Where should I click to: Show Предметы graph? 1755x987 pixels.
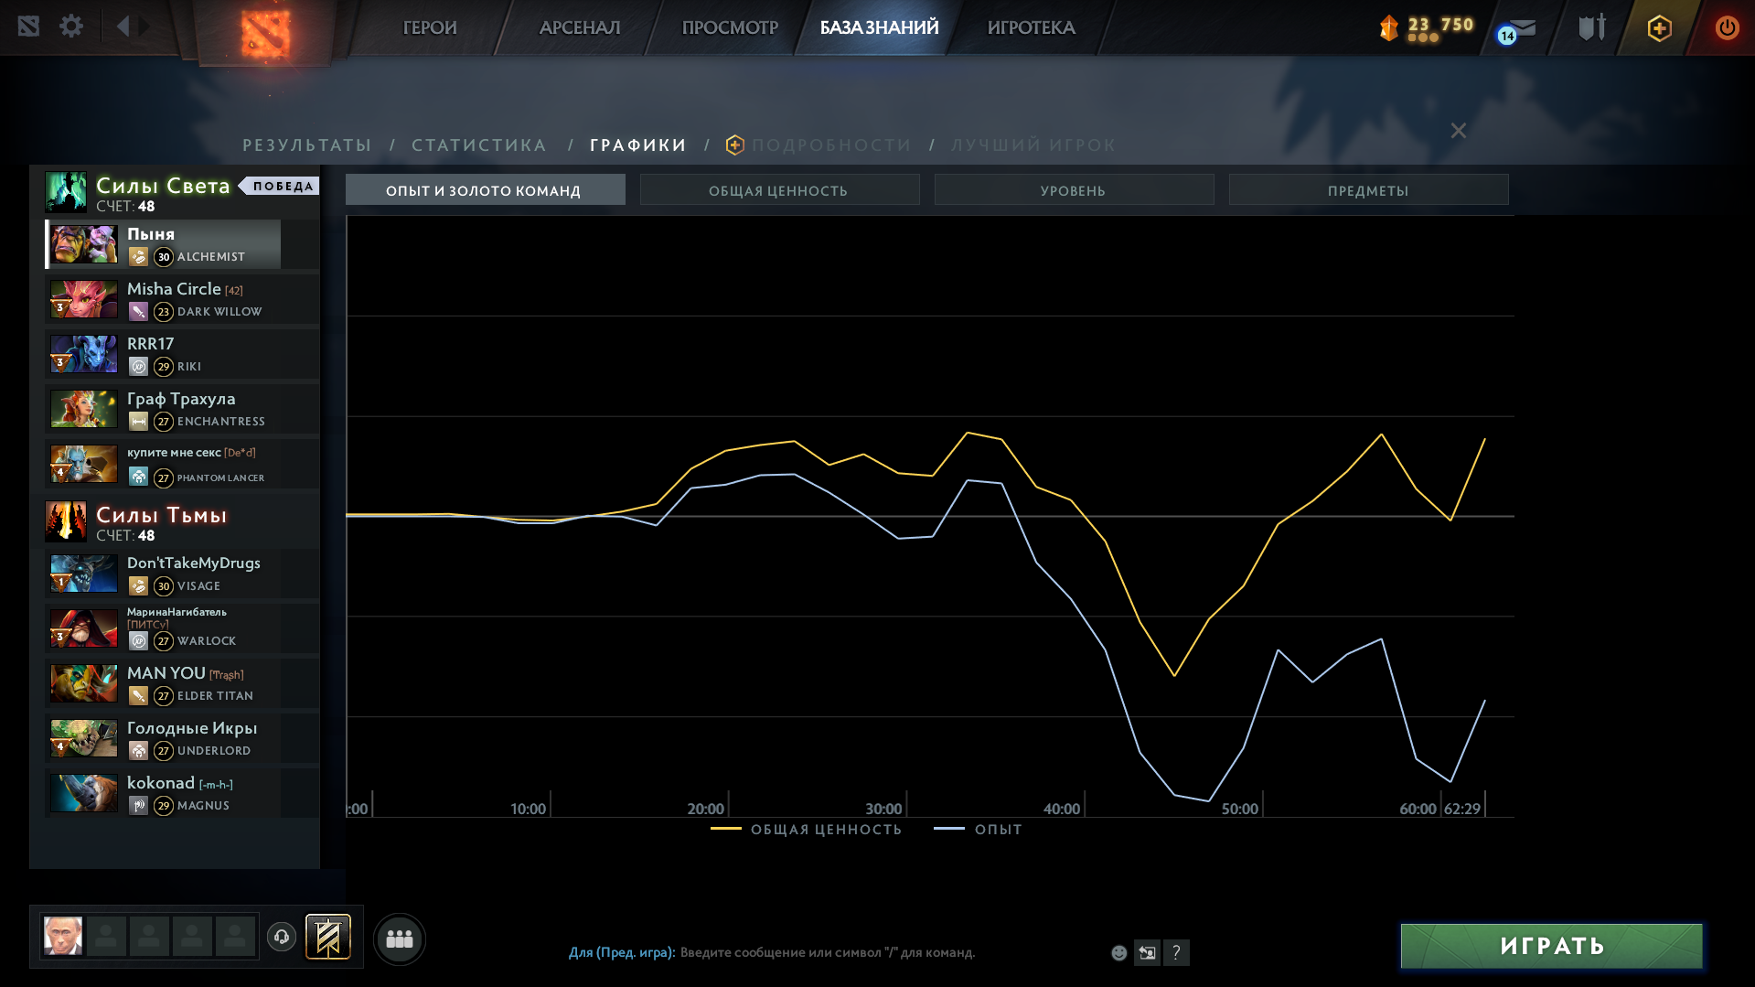coord(1368,190)
